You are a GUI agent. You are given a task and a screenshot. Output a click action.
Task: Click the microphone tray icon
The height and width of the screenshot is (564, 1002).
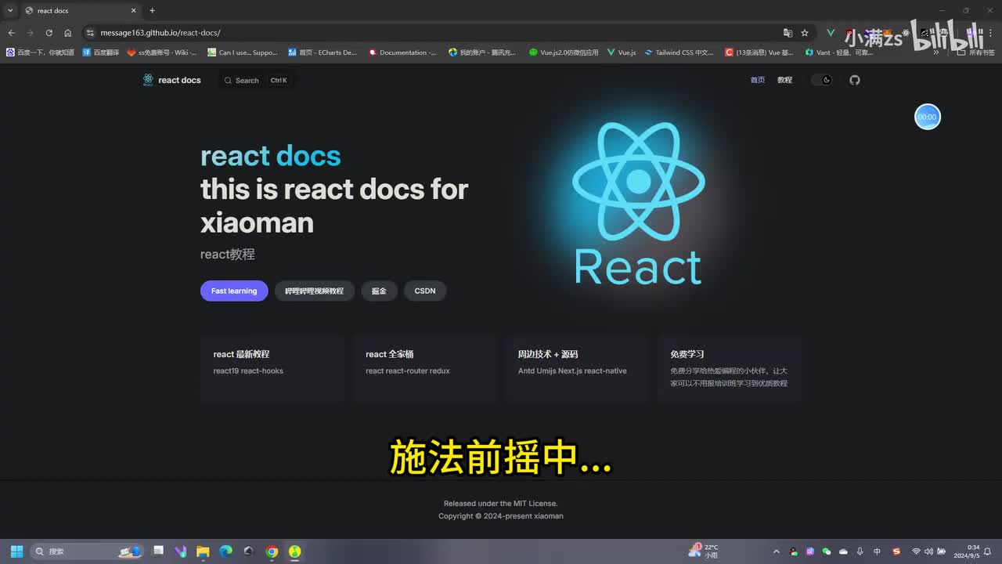(860, 551)
